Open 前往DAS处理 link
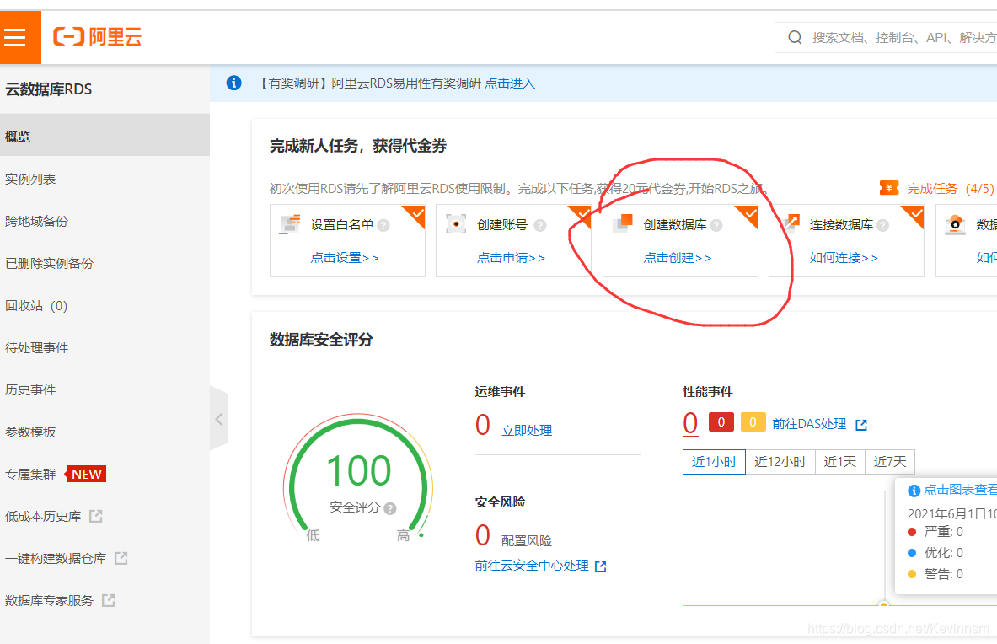The width and height of the screenshot is (997, 644). tap(809, 424)
